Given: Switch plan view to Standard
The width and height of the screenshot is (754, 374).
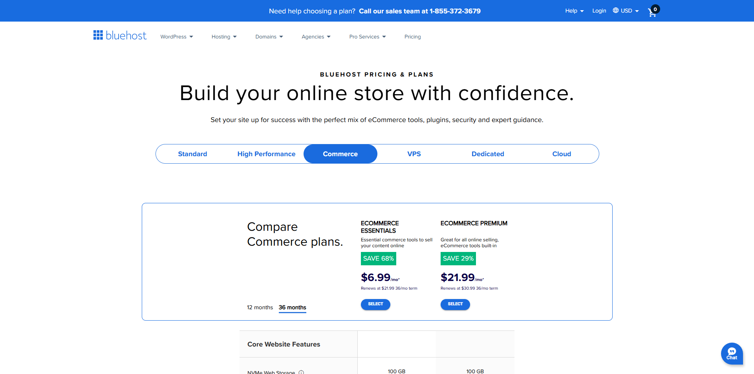Looking at the screenshot, I should pos(192,154).
